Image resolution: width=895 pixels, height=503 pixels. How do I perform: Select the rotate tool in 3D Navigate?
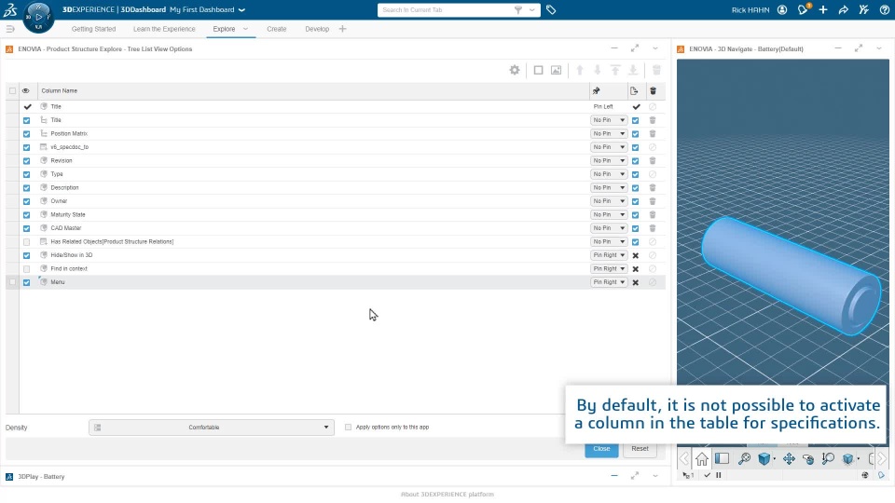coord(808,458)
